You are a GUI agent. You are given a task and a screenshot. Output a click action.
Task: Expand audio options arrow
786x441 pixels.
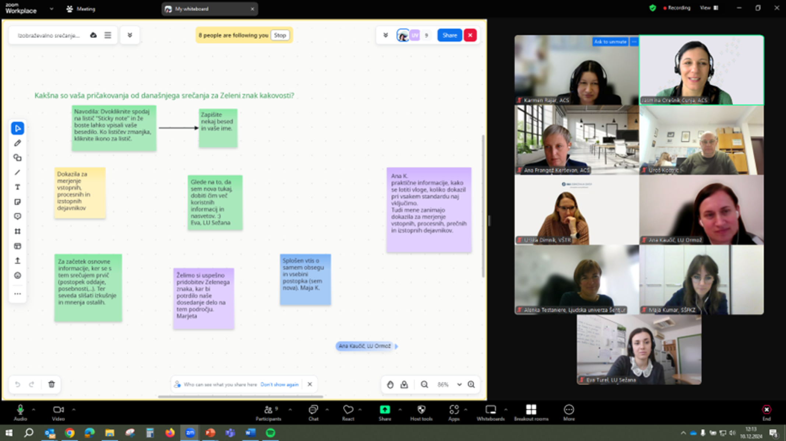coord(34,409)
